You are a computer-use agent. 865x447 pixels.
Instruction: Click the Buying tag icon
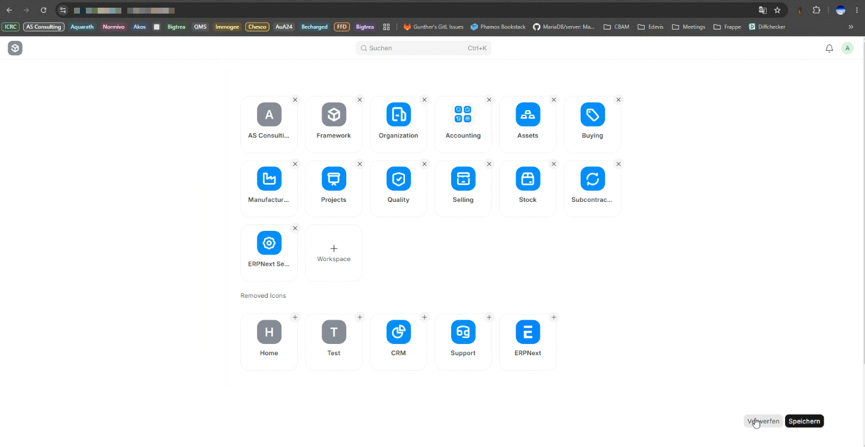[593, 114]
